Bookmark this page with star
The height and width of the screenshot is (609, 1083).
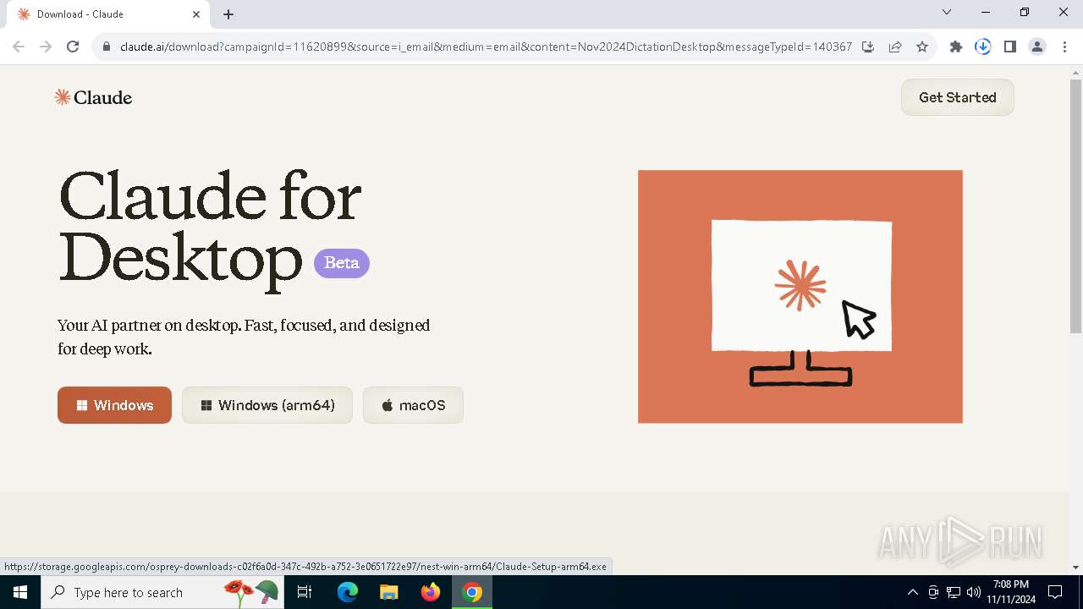922,47
